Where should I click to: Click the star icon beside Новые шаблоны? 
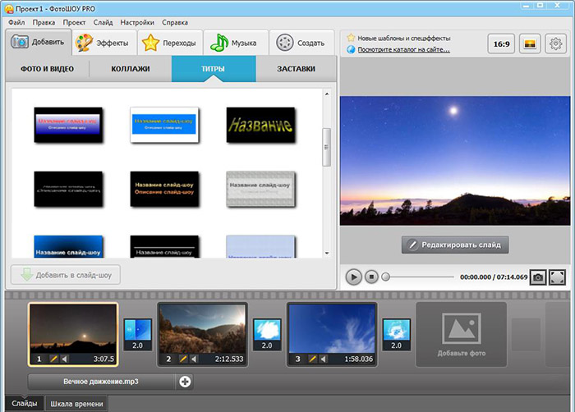[x=351, y=38]
